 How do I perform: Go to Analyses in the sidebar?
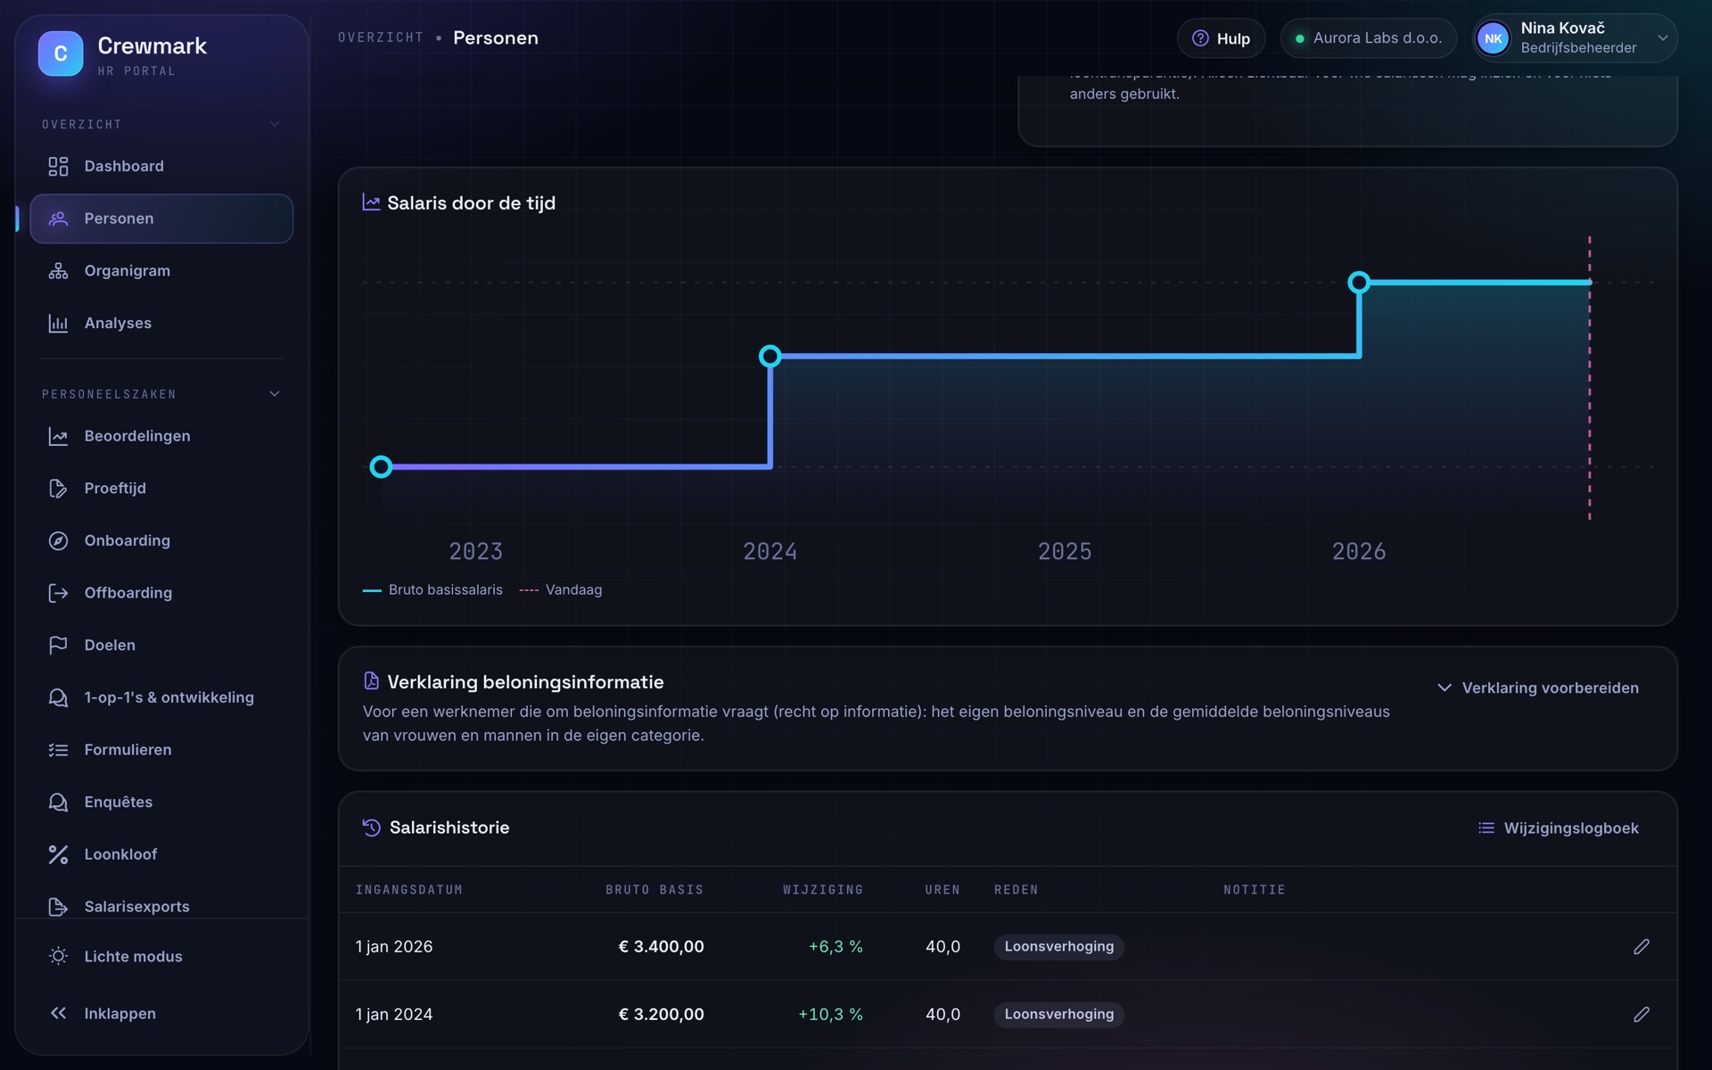161,323
